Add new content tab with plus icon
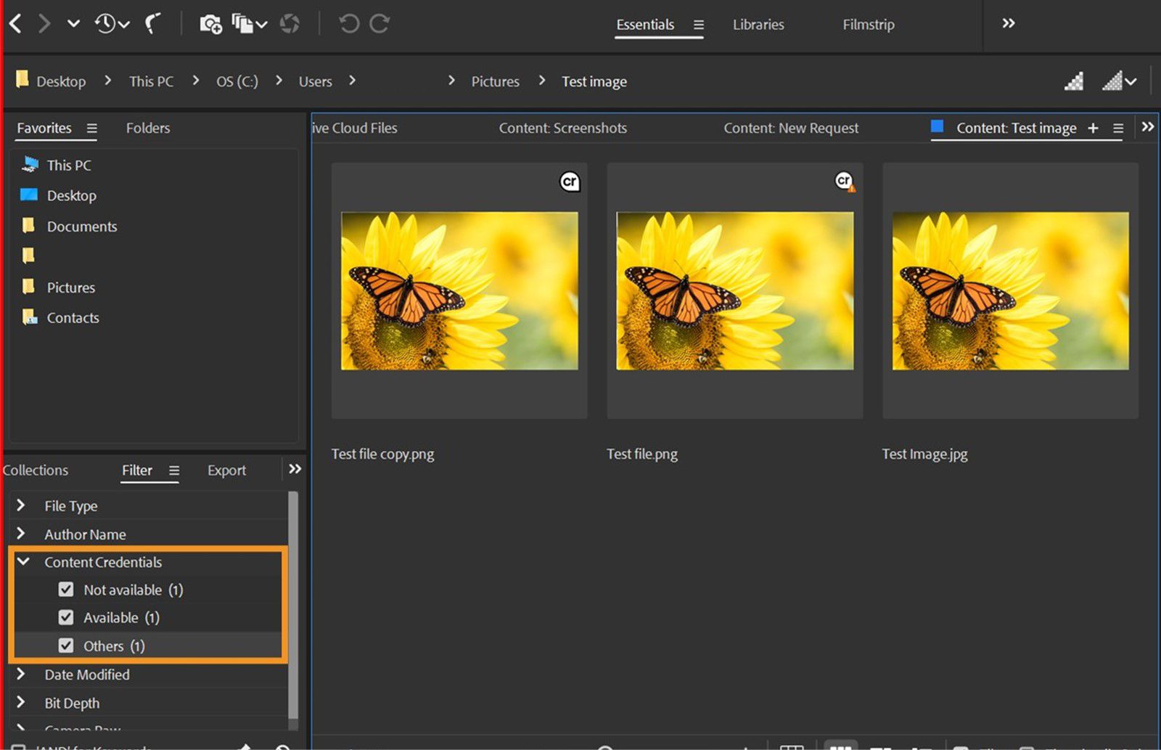The height and width of the screenshot is (750, 1161). (1093, 128)
